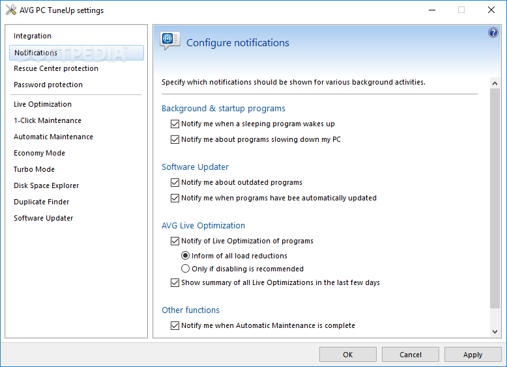Select Only if disabling is recommended radio
507x367 pixels.
185,269
